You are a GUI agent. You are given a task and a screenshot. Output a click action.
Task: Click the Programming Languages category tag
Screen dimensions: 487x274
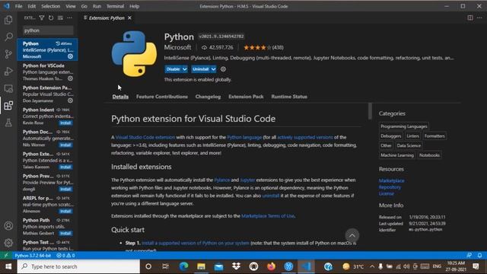click(404, 126)
